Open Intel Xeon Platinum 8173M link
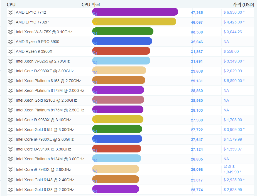Screen dimensions: 257x196 pyautogui.click(x=50, y=90)
